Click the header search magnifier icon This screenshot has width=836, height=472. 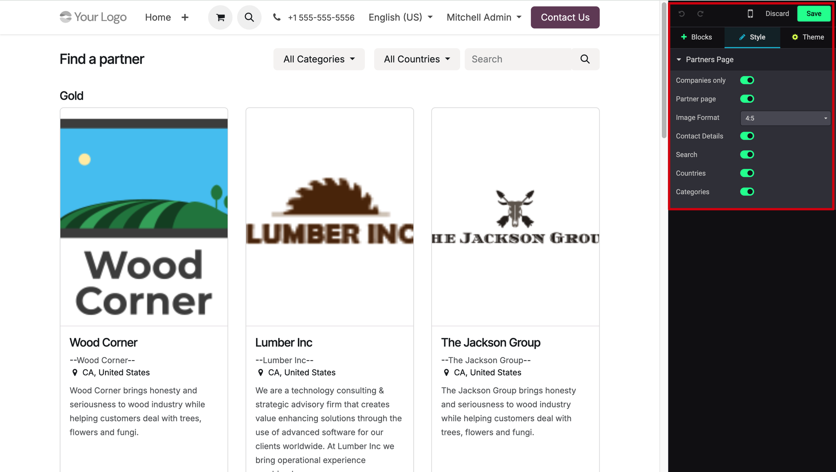(x=249, y=17)
